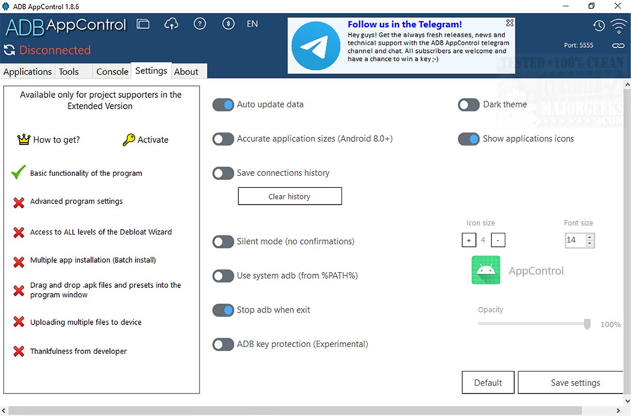Click the reconnect refresh icon

[9, 50]
